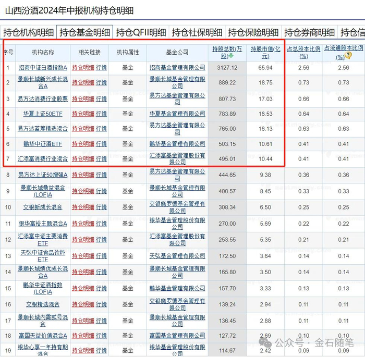Open the 银华心享一年持有期混合 fund link
The height and width of the screenshot is (357, 365).
pos(43,350)
